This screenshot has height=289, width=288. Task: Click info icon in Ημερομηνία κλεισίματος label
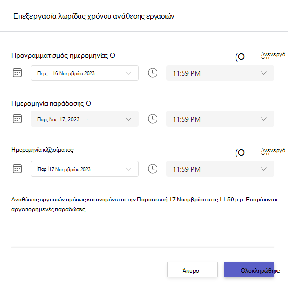pyautogui.click(x=50, y=150)
